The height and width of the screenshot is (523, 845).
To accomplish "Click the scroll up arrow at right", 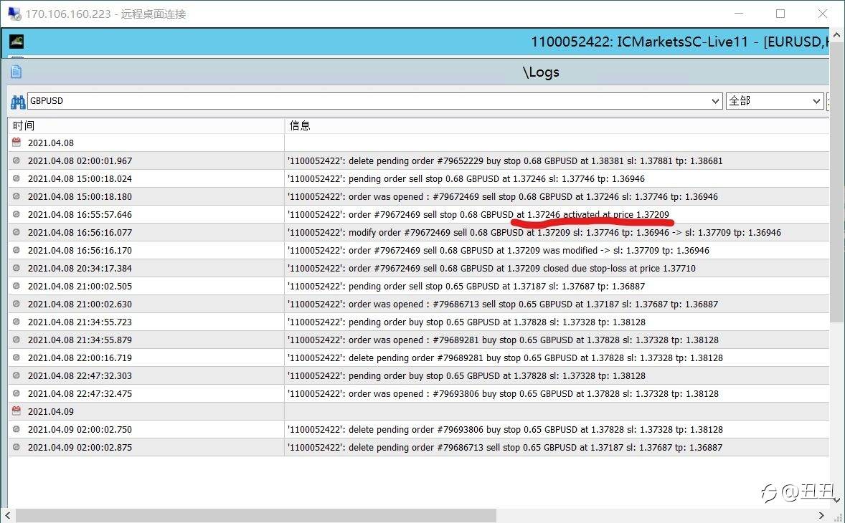I will point(837,36).
